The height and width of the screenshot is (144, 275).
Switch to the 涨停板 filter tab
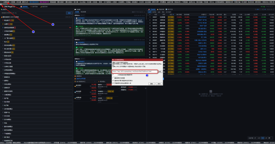point(154,12)
